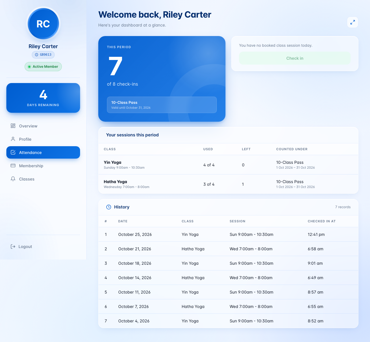Viewport: 370px width, 342px height.
Task: Click the GB9613 member ID badge
Action: tap(43, 55)
